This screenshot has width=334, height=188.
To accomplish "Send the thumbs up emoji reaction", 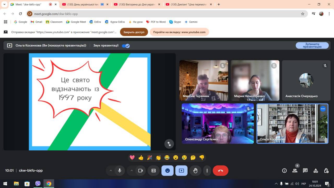I will (x=141, y=157).
